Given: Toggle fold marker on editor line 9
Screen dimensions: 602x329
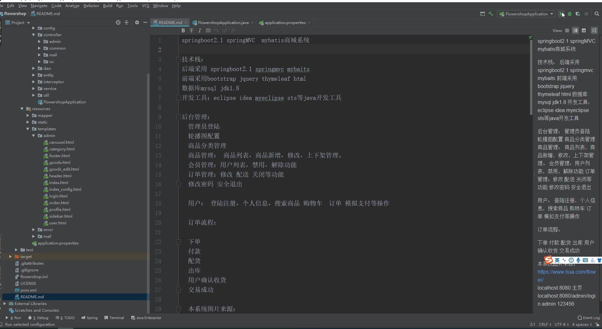Looking at the screenshot, I should pyautogui.click(x=179, y=117).
